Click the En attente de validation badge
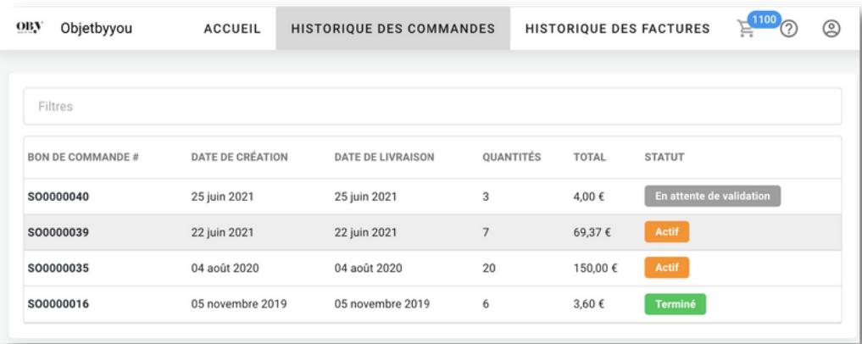862x344 pixels. (713, 197)
